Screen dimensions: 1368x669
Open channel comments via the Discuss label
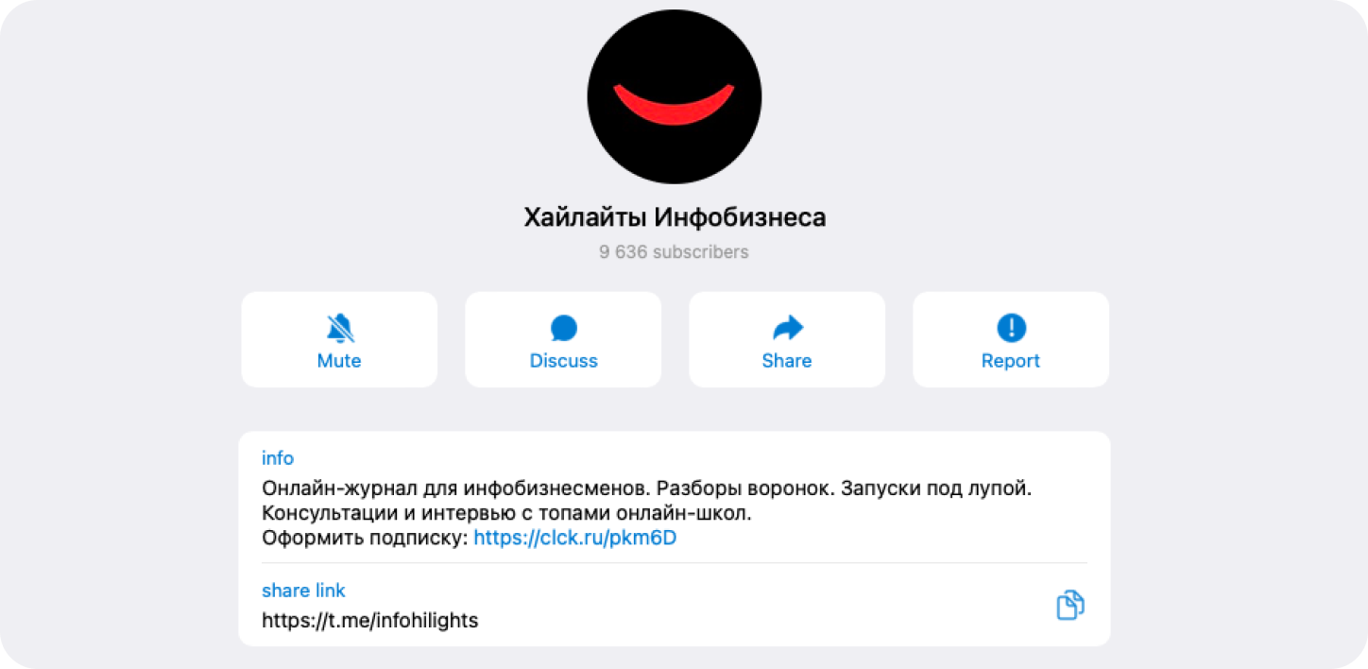click(564, 361)
